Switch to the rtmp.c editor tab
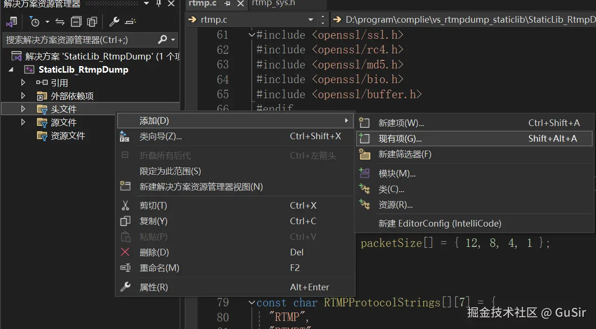 (x=202, y=3)
